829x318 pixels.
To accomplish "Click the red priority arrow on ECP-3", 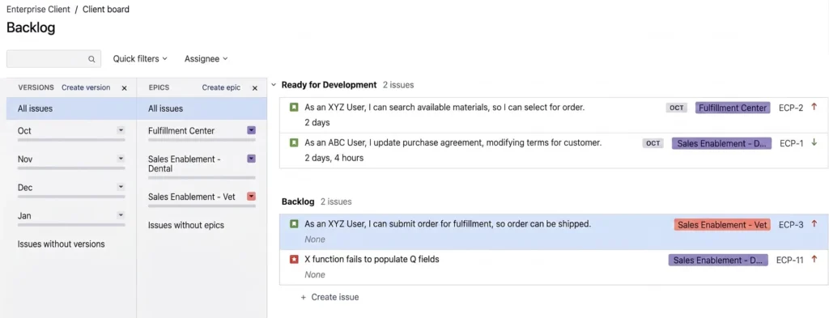I will click(x=814, y=224).
